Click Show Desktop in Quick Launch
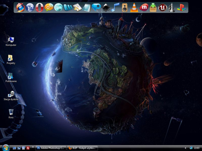 [x=14, y=148]
